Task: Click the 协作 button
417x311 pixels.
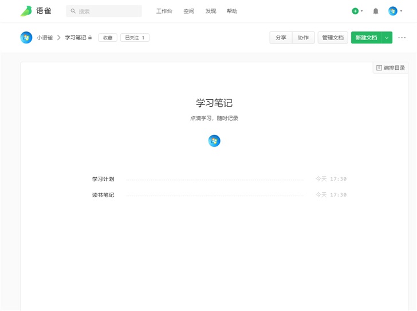Action: click(304, 38)
